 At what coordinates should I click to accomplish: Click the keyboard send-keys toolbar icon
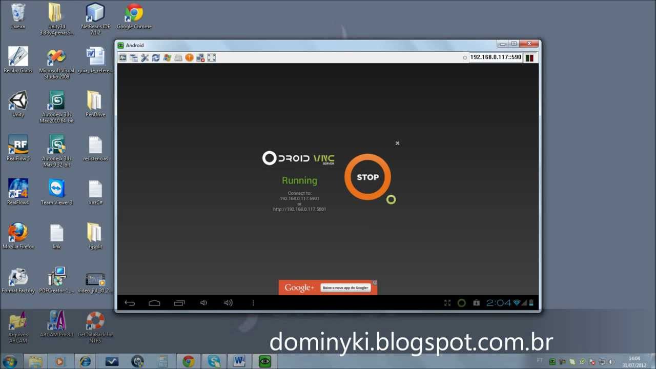(x=178, y=58)
